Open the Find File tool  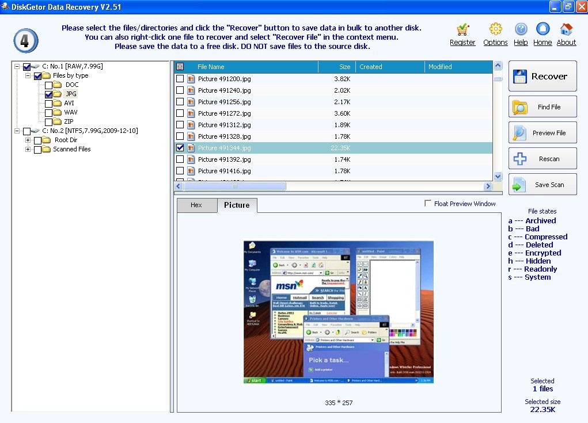(x=542, y=106)
